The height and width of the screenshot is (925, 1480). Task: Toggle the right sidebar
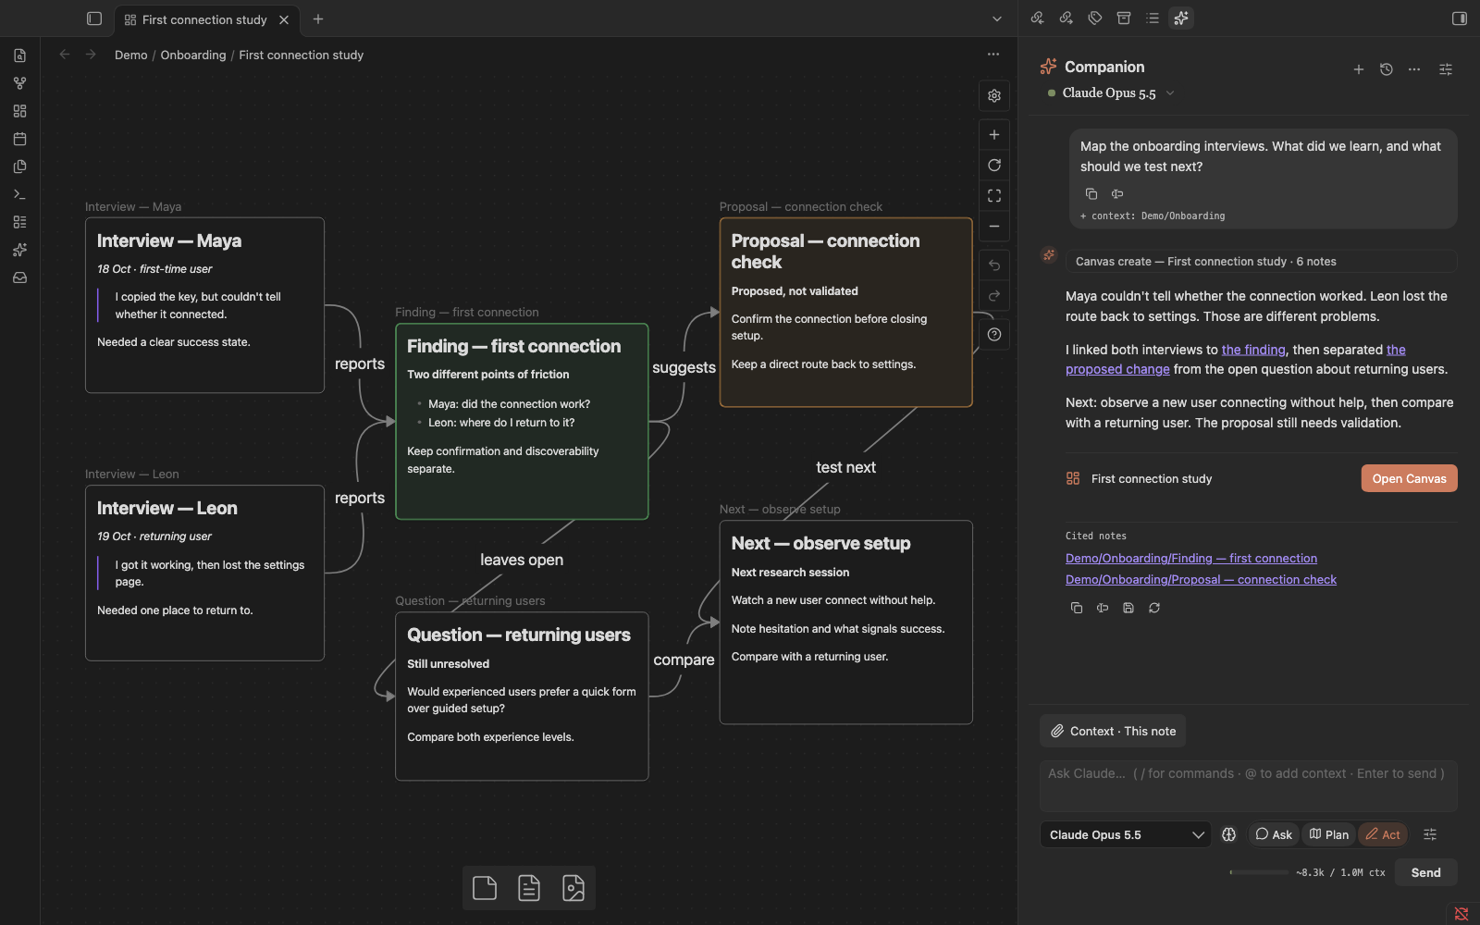tap(1460, 18)
